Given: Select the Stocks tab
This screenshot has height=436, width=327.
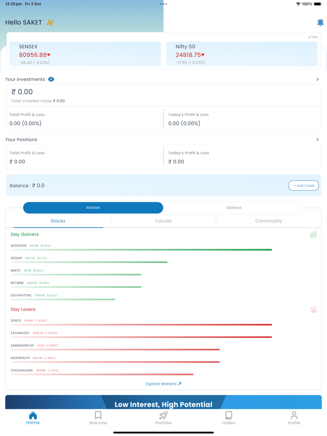Looking at the screenshot, I should (x=58, y=221).
